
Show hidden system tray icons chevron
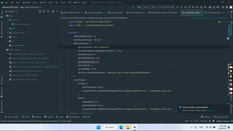(191, 127)
